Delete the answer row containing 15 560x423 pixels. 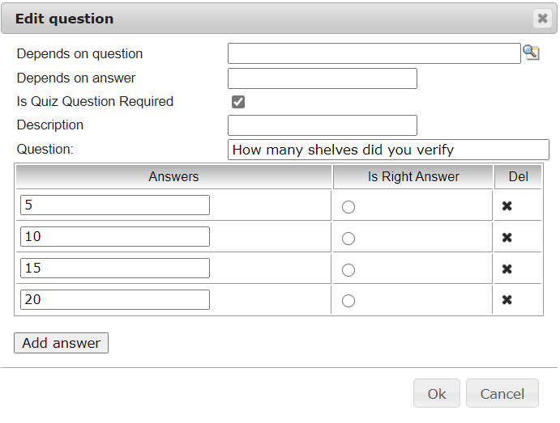[x=507, y=269]
